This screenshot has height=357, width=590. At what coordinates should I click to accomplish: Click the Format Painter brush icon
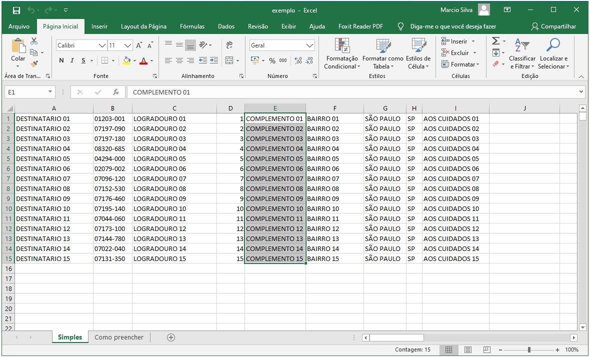(34, 64)
